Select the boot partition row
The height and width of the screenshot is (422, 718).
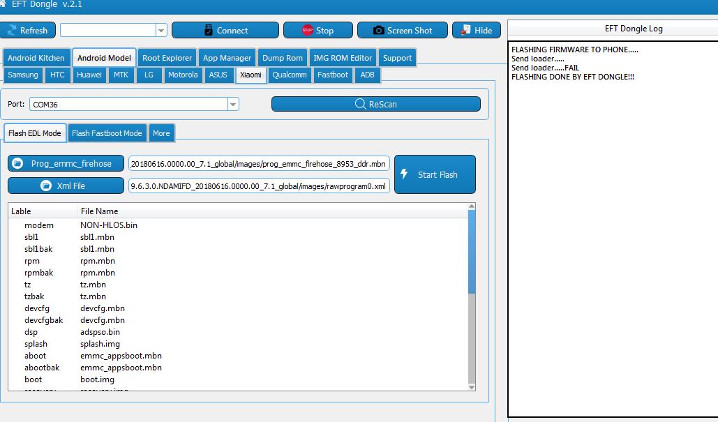coord(238,379)
